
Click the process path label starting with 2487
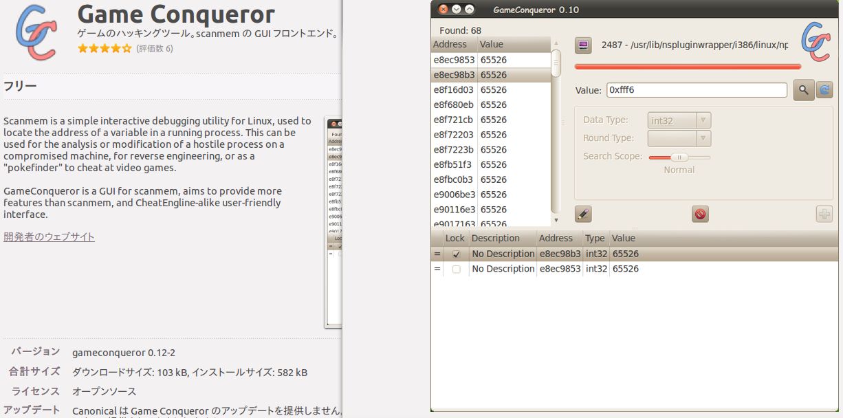click(x=694, y=45)
